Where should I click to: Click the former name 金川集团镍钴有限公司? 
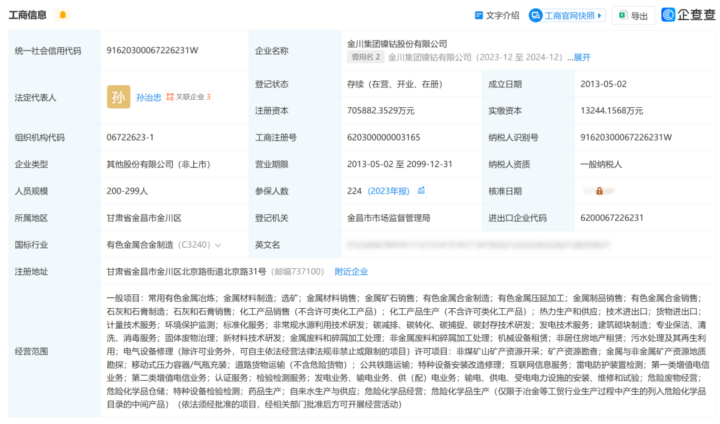(x=430, y=57)
